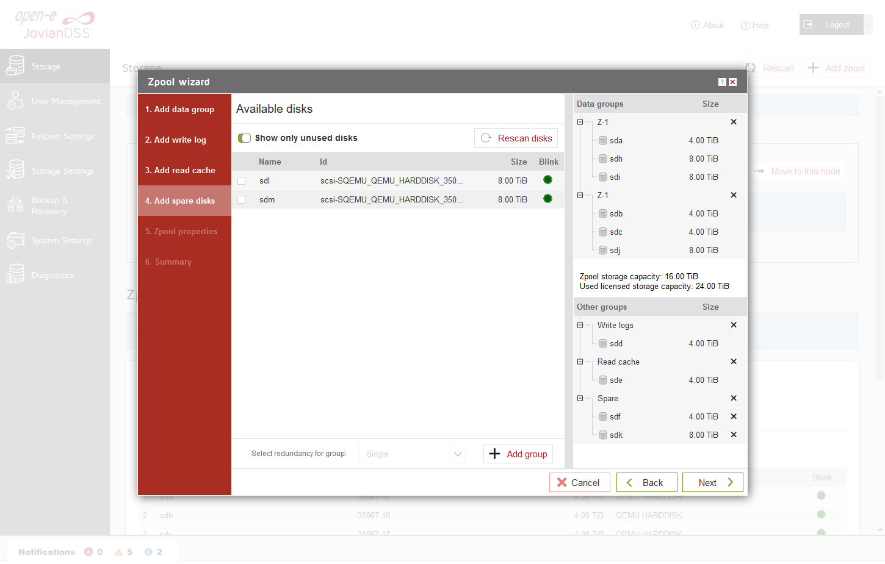
Task: Sort available disks by Name column
Action: click(x=270, y=162)
